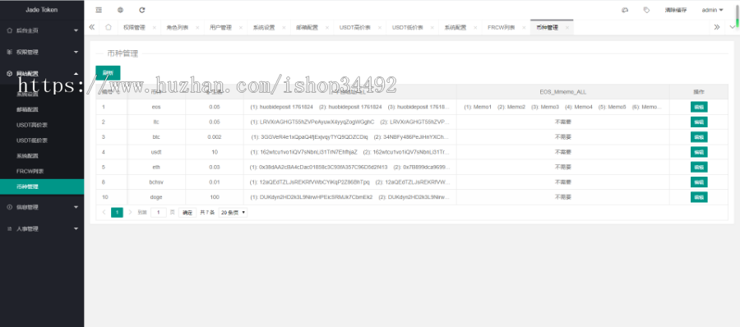This screenshot has width=740, height=327.
Task: Close the FRCW列表 tab
Action: [524, 28]
